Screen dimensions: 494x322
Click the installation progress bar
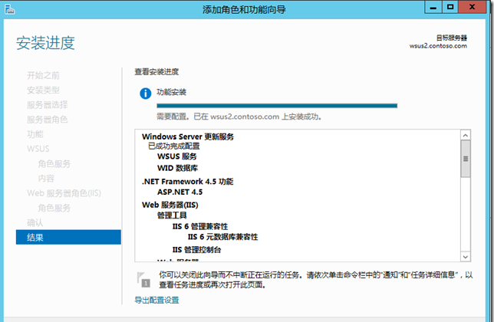(277, 106)
